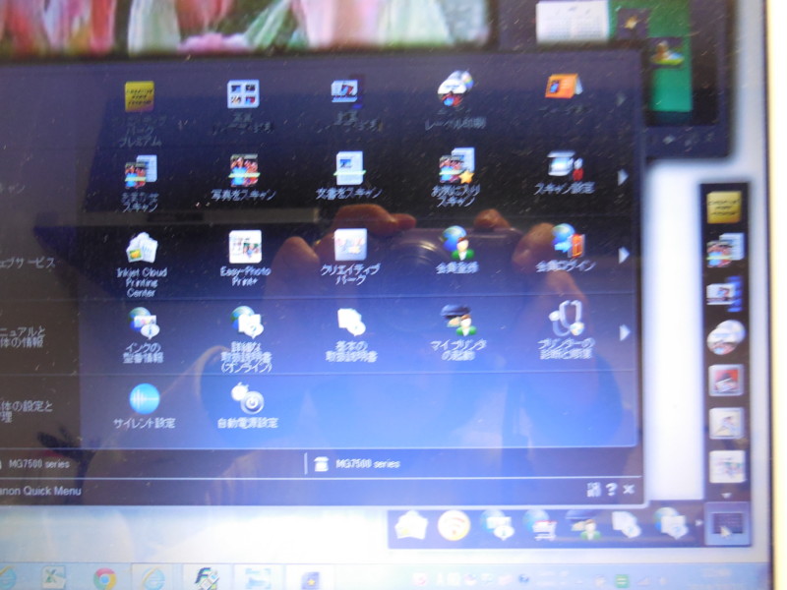Click MG7500 series printer selector in footer center
787x590 pixels.
[x=357, y=464]
